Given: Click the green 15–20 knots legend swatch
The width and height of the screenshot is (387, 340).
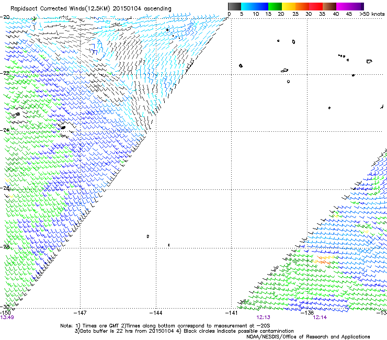Looking at the screenshot, I should (275, 6).
